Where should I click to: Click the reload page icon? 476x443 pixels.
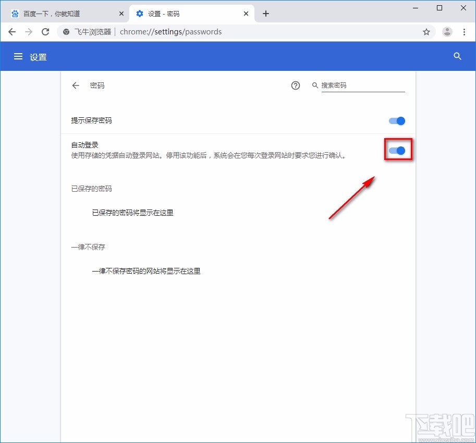tap(45, 32)
